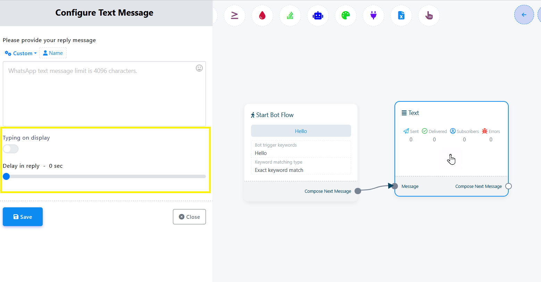Viewport: 541px width, 282px height.
Task: Enable the Typing on display toggle
Action: point(10,149)
